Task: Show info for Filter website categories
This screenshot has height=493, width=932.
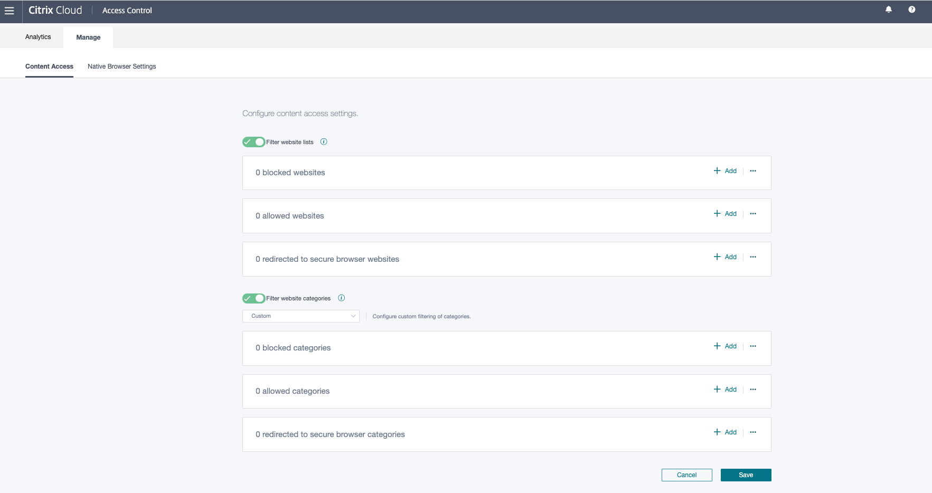Action: pyautogui.click(x=341, y=298)
